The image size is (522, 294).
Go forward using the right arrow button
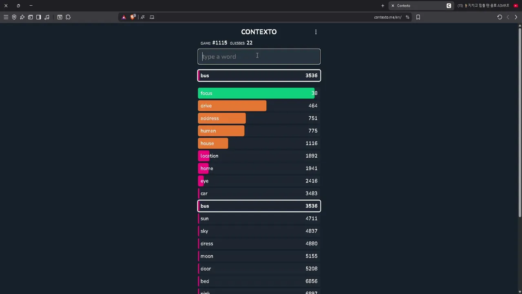pos(516,17)
